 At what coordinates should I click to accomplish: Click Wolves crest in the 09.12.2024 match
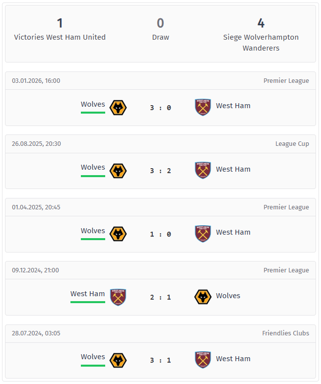click(203, 297)
